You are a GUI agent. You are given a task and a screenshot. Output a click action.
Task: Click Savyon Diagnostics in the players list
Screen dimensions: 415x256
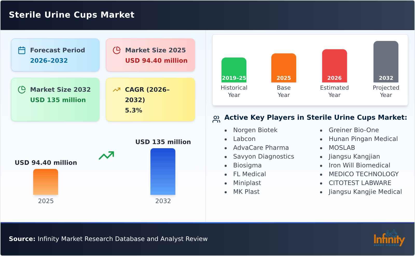point(264,157)
